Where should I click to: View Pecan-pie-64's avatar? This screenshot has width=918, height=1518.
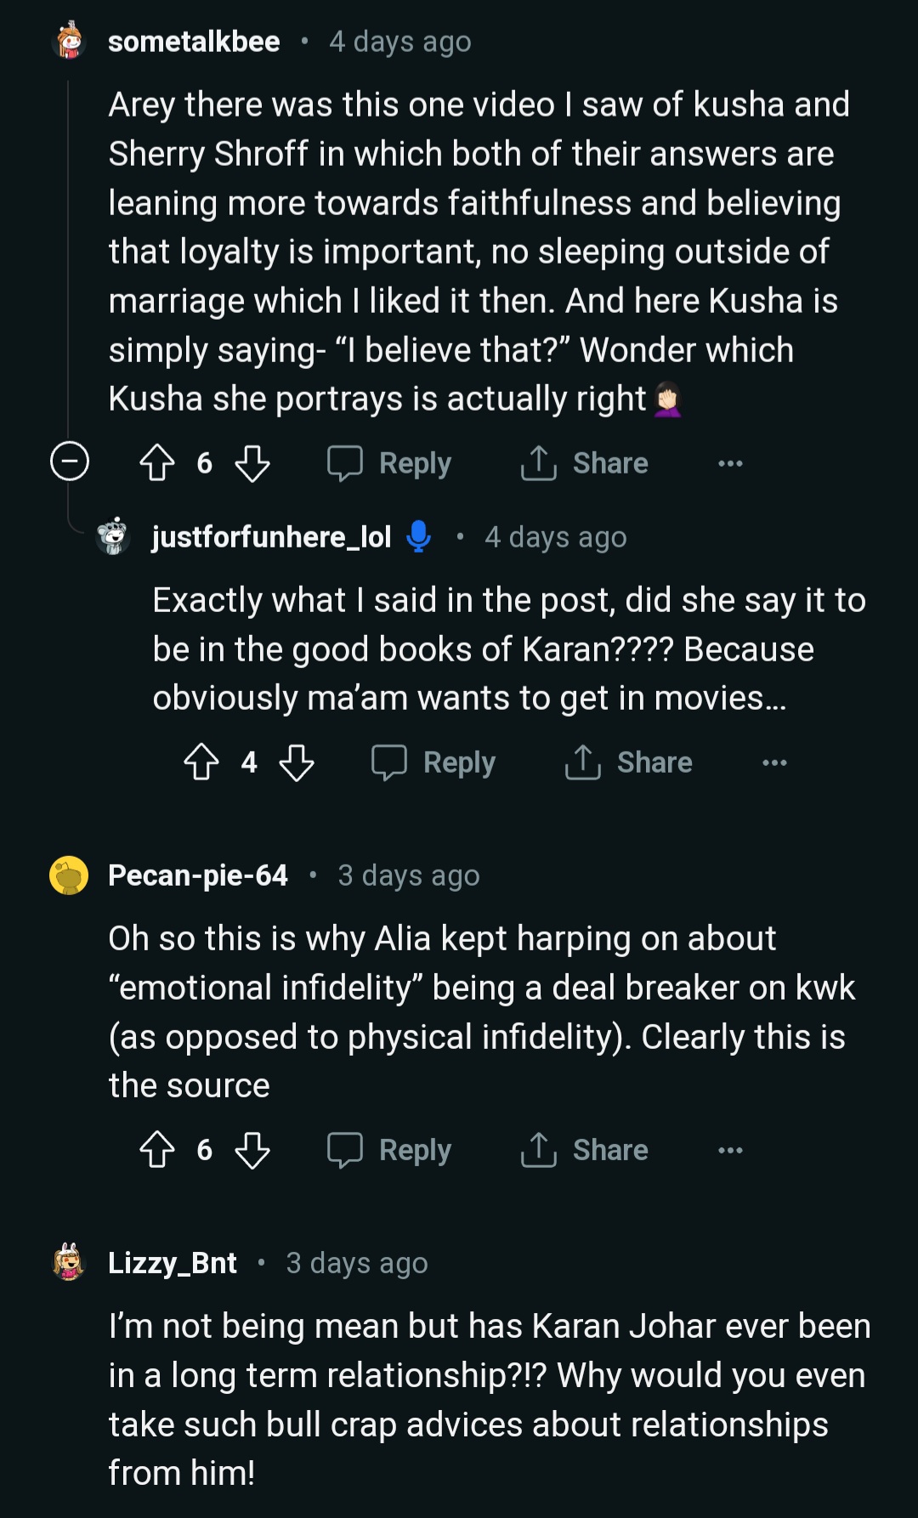(x=69, y=875)
